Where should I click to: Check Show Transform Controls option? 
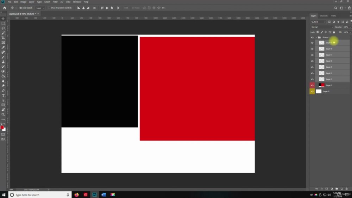(x=49, y=8)
